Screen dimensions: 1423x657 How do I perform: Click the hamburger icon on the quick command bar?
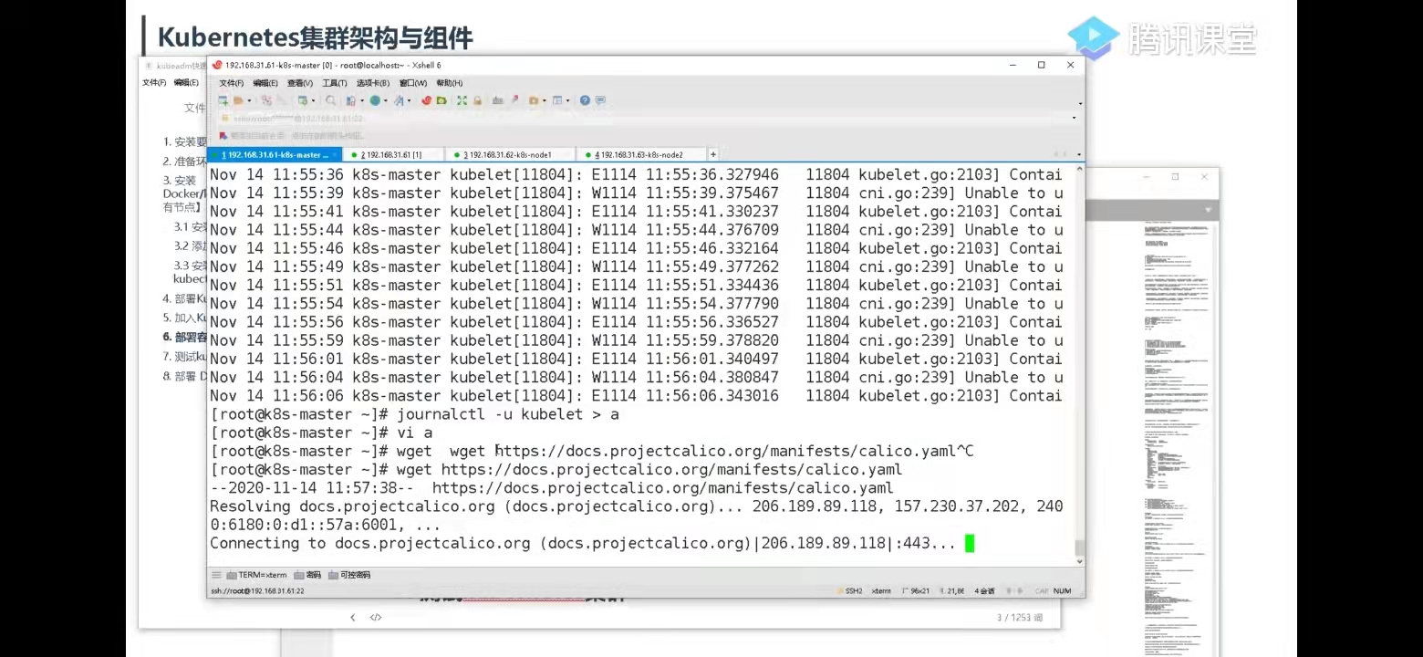click(x=216, y=575)
